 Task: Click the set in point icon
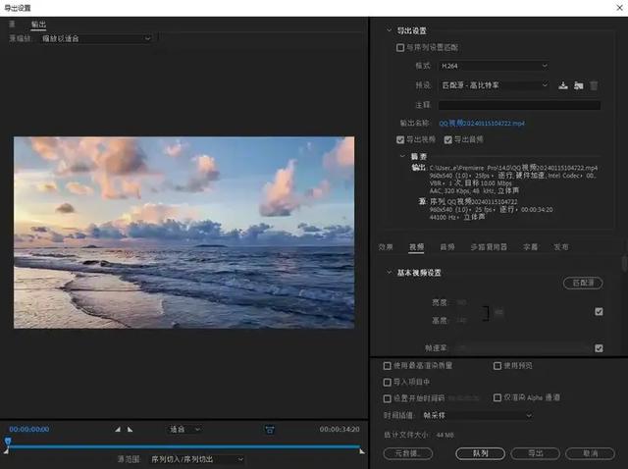coord(118,430)
